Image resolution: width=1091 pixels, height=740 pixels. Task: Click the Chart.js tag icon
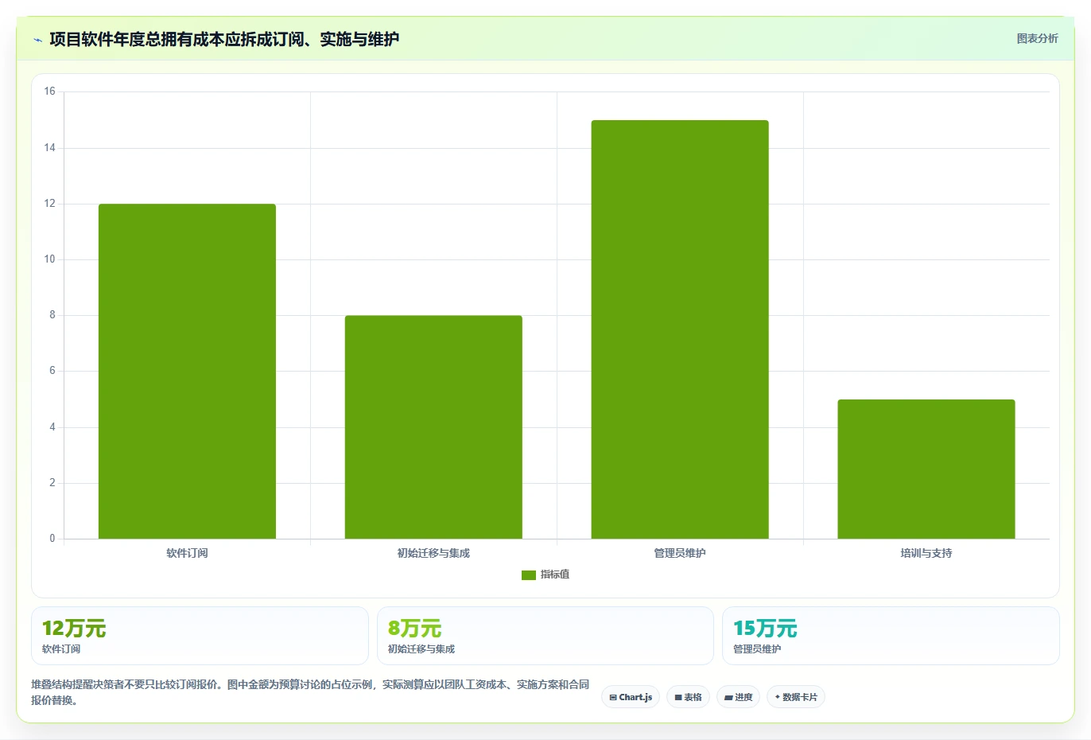[x=613, y=698]
